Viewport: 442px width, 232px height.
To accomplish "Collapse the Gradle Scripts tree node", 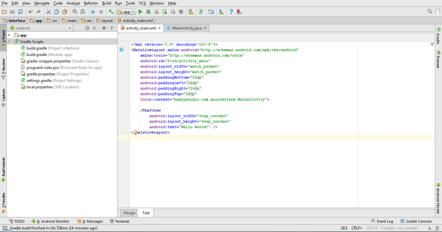I will 9,42.
